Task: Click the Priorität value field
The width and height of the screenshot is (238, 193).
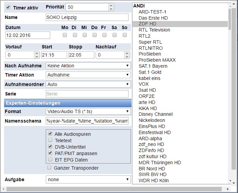Action: [87, 7]
